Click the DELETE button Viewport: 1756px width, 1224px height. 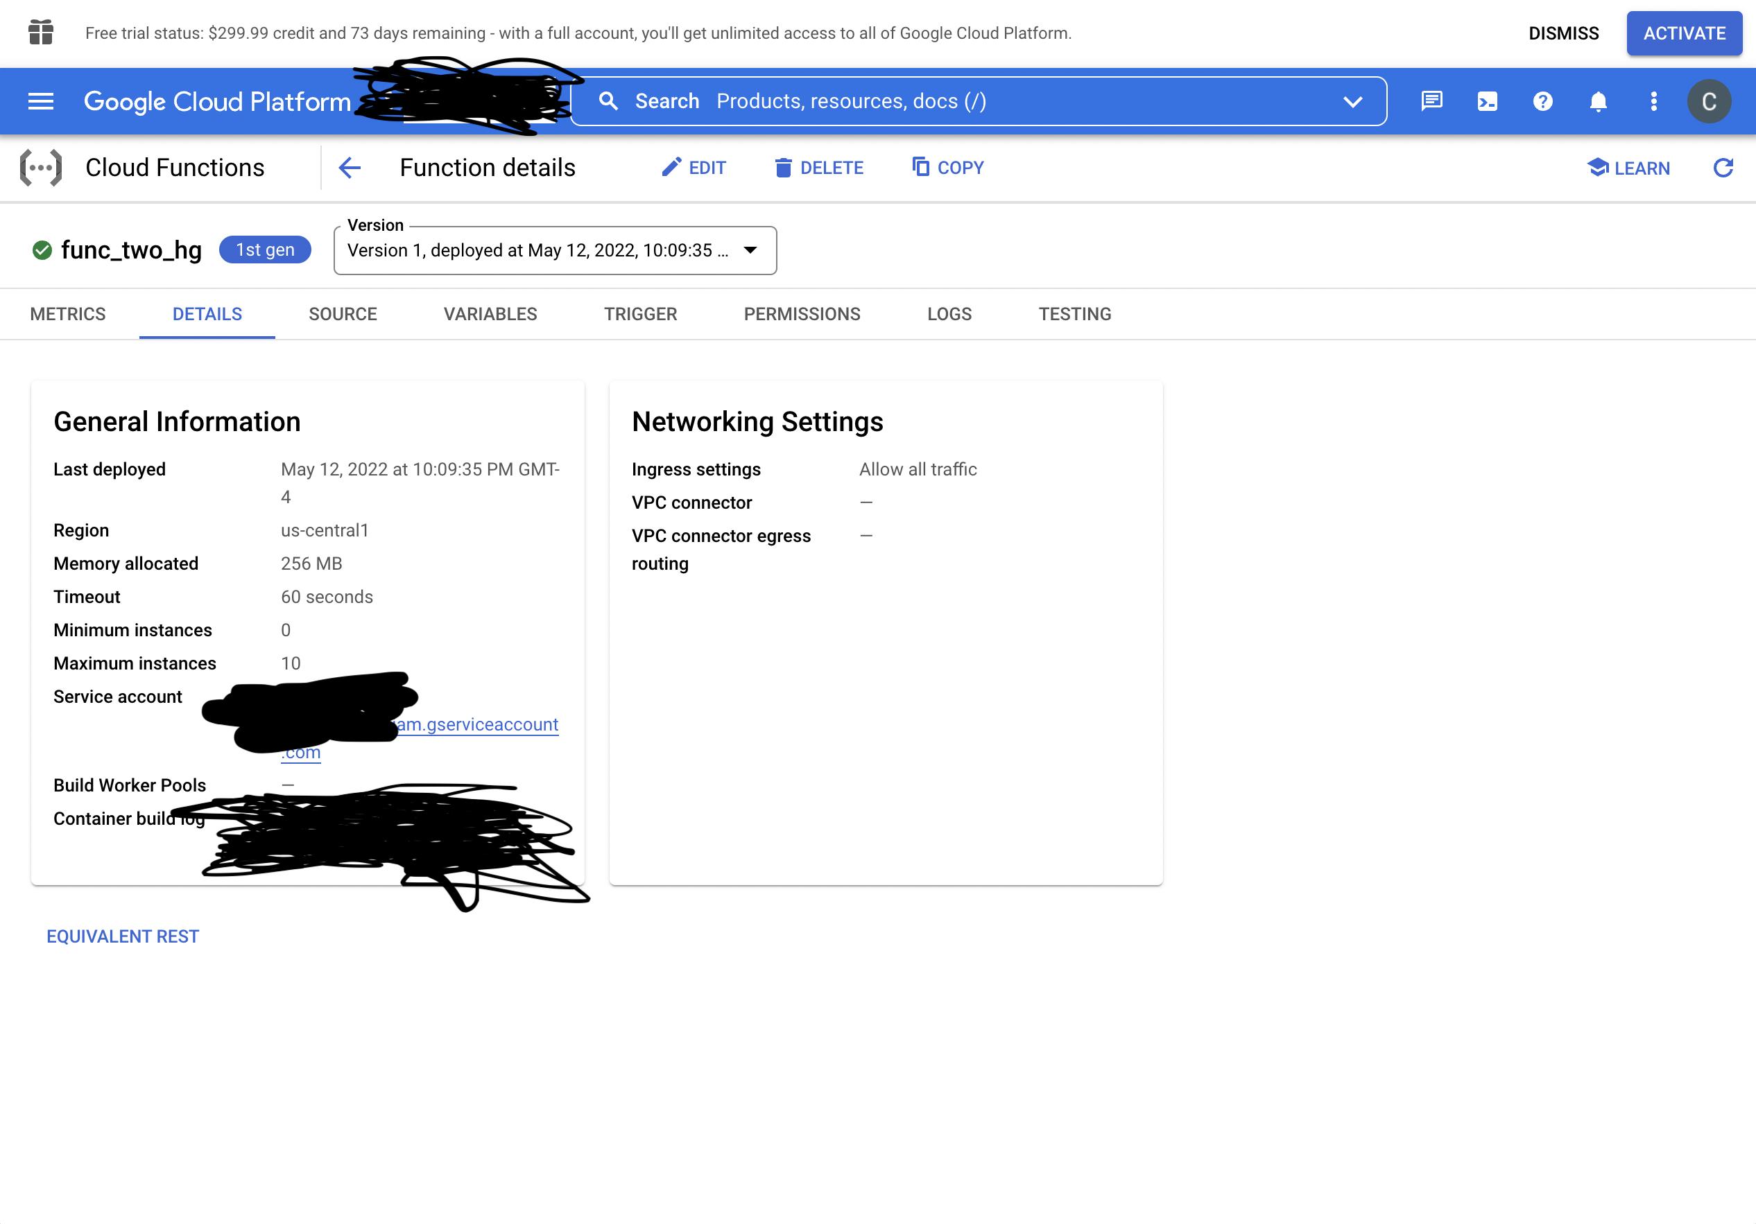(819, 168)
